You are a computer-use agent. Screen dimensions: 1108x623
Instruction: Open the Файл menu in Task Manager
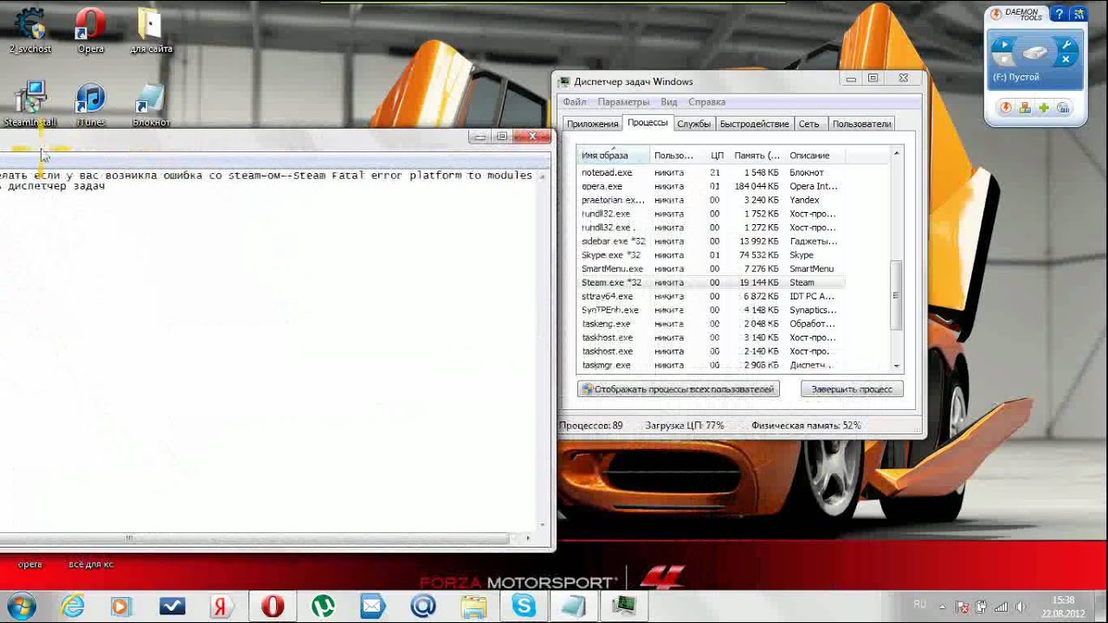click(x=574, y=102)
